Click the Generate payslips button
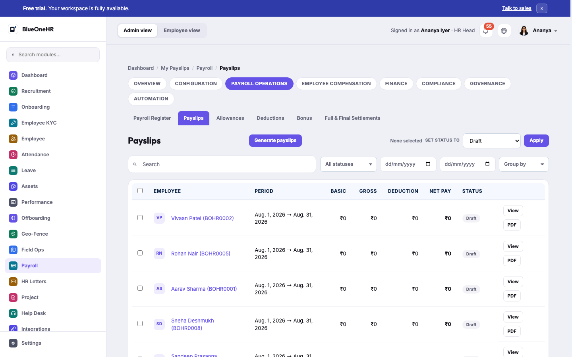Image resolution: width=572 pixels, height=357 pixels. (275, 140)
